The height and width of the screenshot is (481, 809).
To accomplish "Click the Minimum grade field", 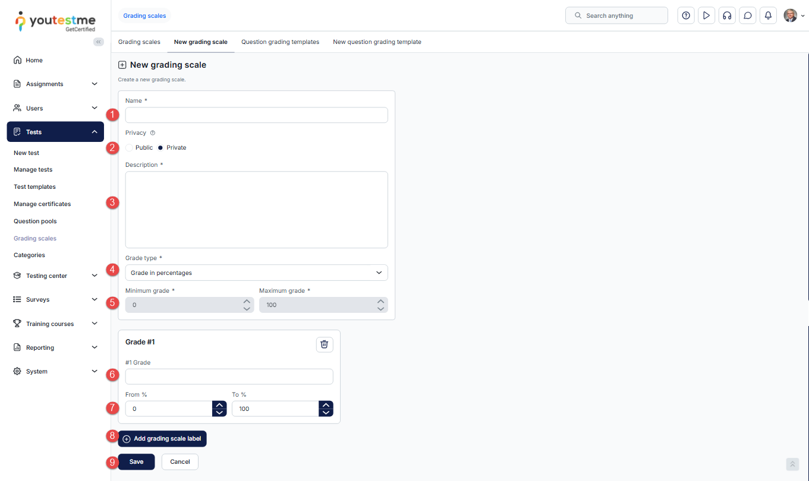I will coord(190,305).
